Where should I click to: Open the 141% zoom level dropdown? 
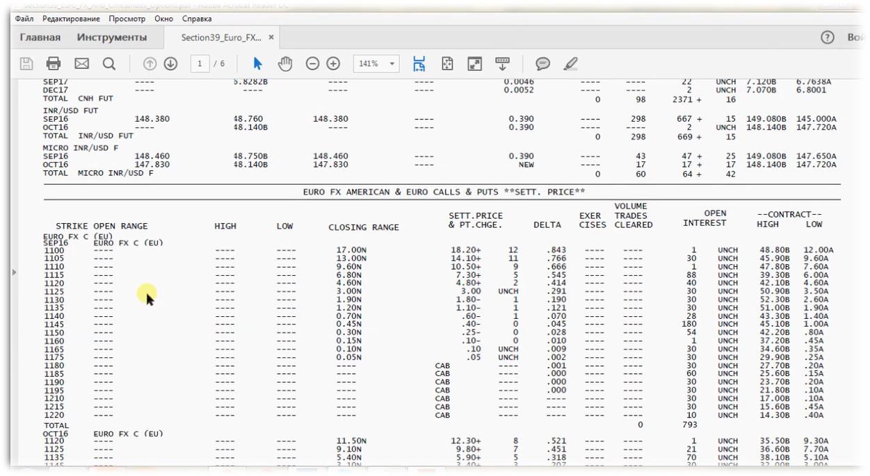tap(393, 64)
